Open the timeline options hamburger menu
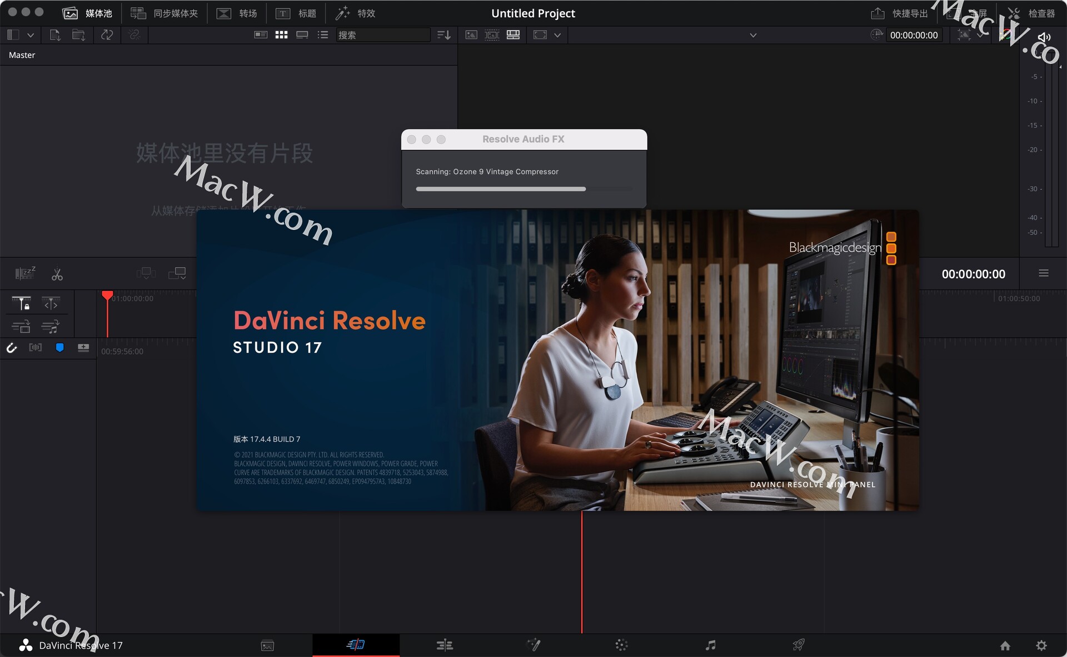Viewport: 1067px width, 657px height. [1044, 273]
